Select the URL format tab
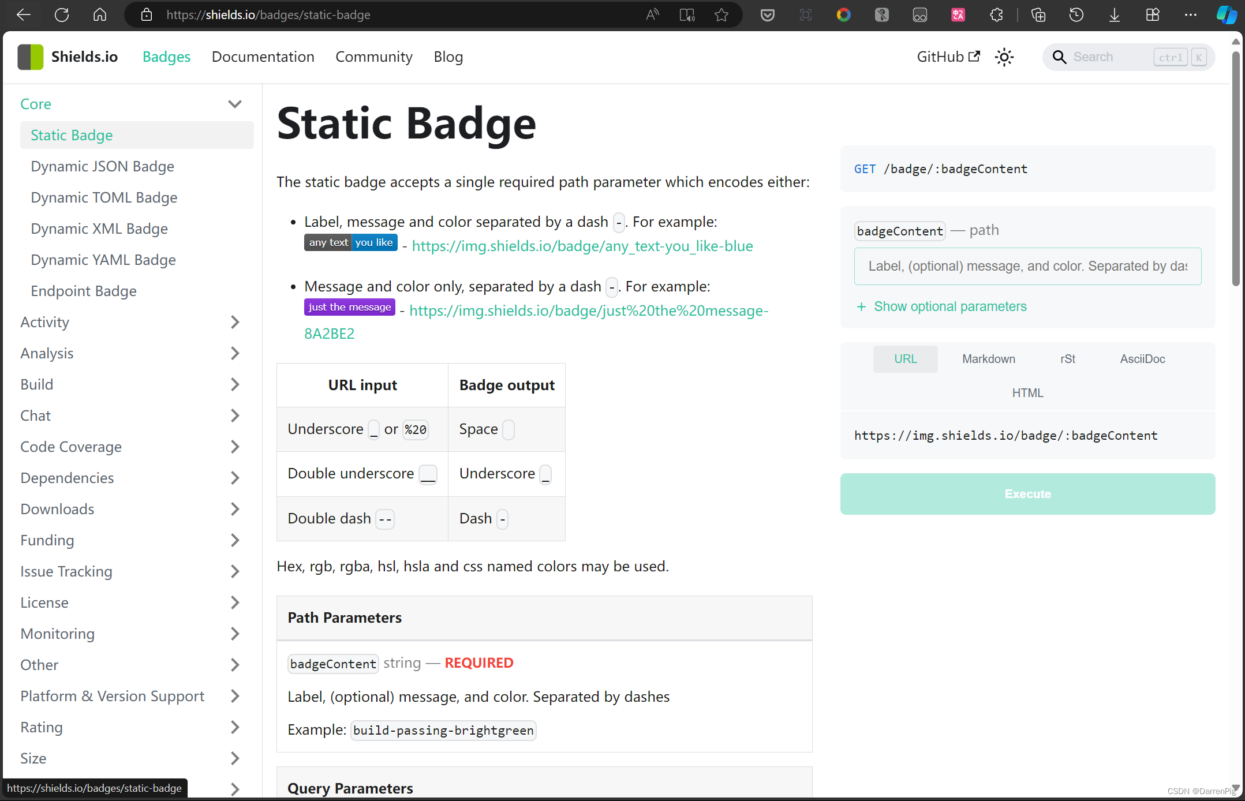This screenshot has height=801, width=1245. pyautogui.click(x=905, y=359)
